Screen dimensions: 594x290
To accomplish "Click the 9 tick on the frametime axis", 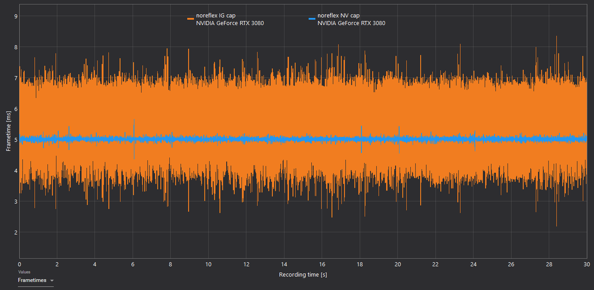I will coord(16,16).
